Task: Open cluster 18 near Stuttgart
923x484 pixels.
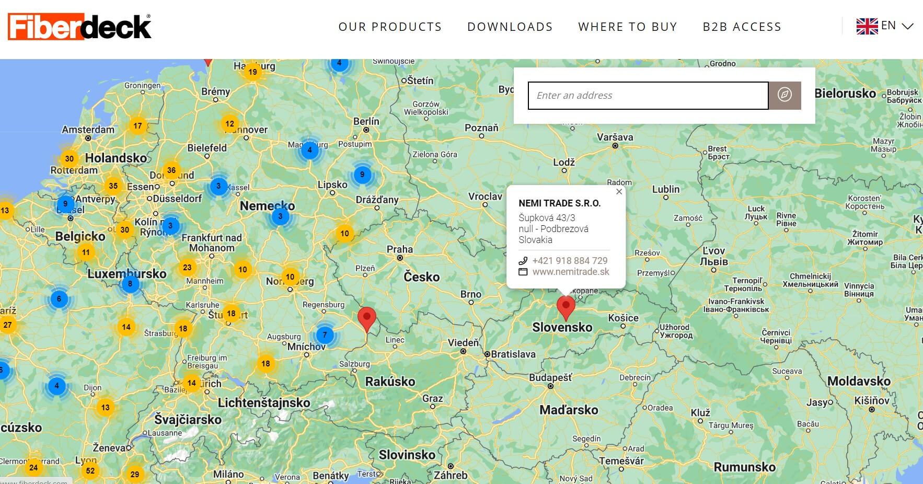Action: pos(231,314)
